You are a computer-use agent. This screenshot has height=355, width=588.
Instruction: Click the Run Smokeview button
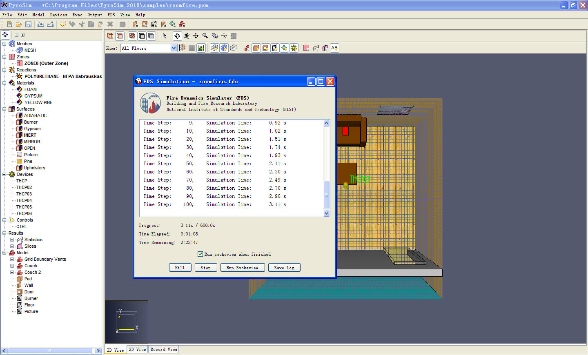tap(243, 268)
